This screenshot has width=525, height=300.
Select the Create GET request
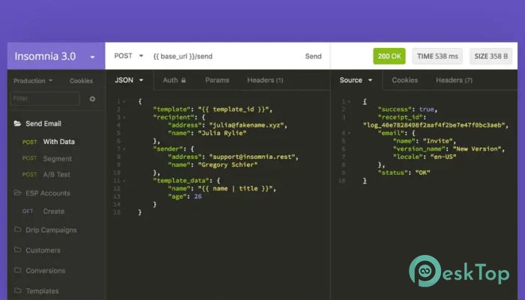[53, 211]
